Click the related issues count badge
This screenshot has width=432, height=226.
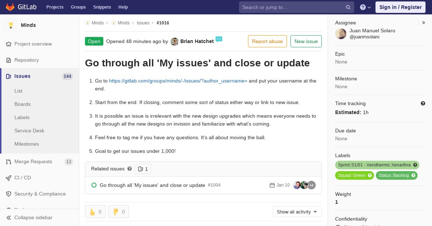click(x=143, y=169)
